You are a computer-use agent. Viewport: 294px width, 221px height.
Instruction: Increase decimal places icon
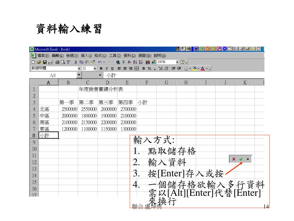[161, 68]
